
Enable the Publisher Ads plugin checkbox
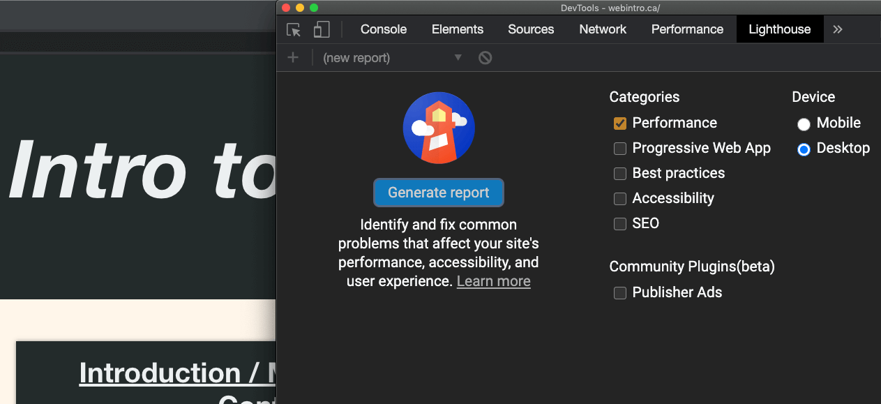tap(619, 293)
